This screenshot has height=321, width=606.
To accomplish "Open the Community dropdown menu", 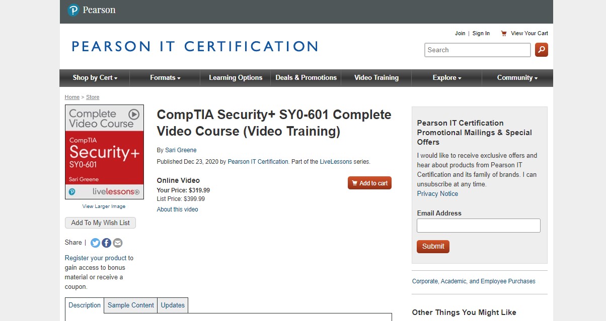I will point(517,78).
